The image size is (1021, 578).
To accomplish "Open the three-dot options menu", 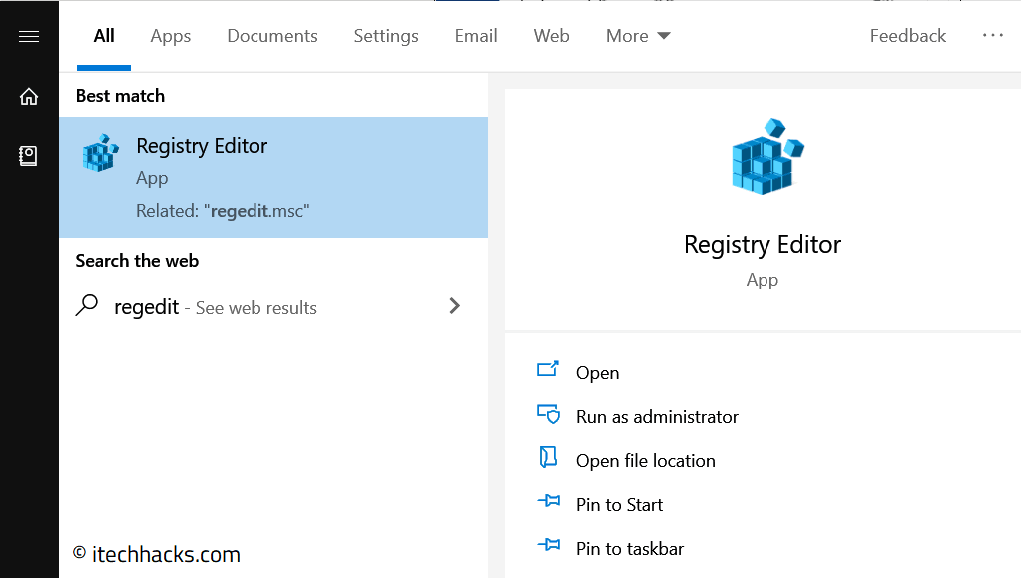I will (992, 35).
